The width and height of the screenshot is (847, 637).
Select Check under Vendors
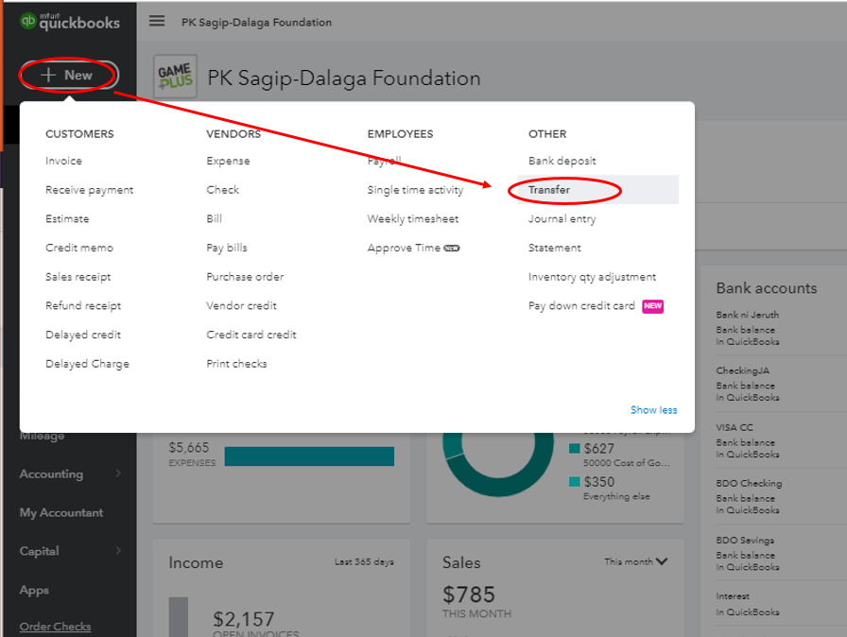tap(222, 189)
